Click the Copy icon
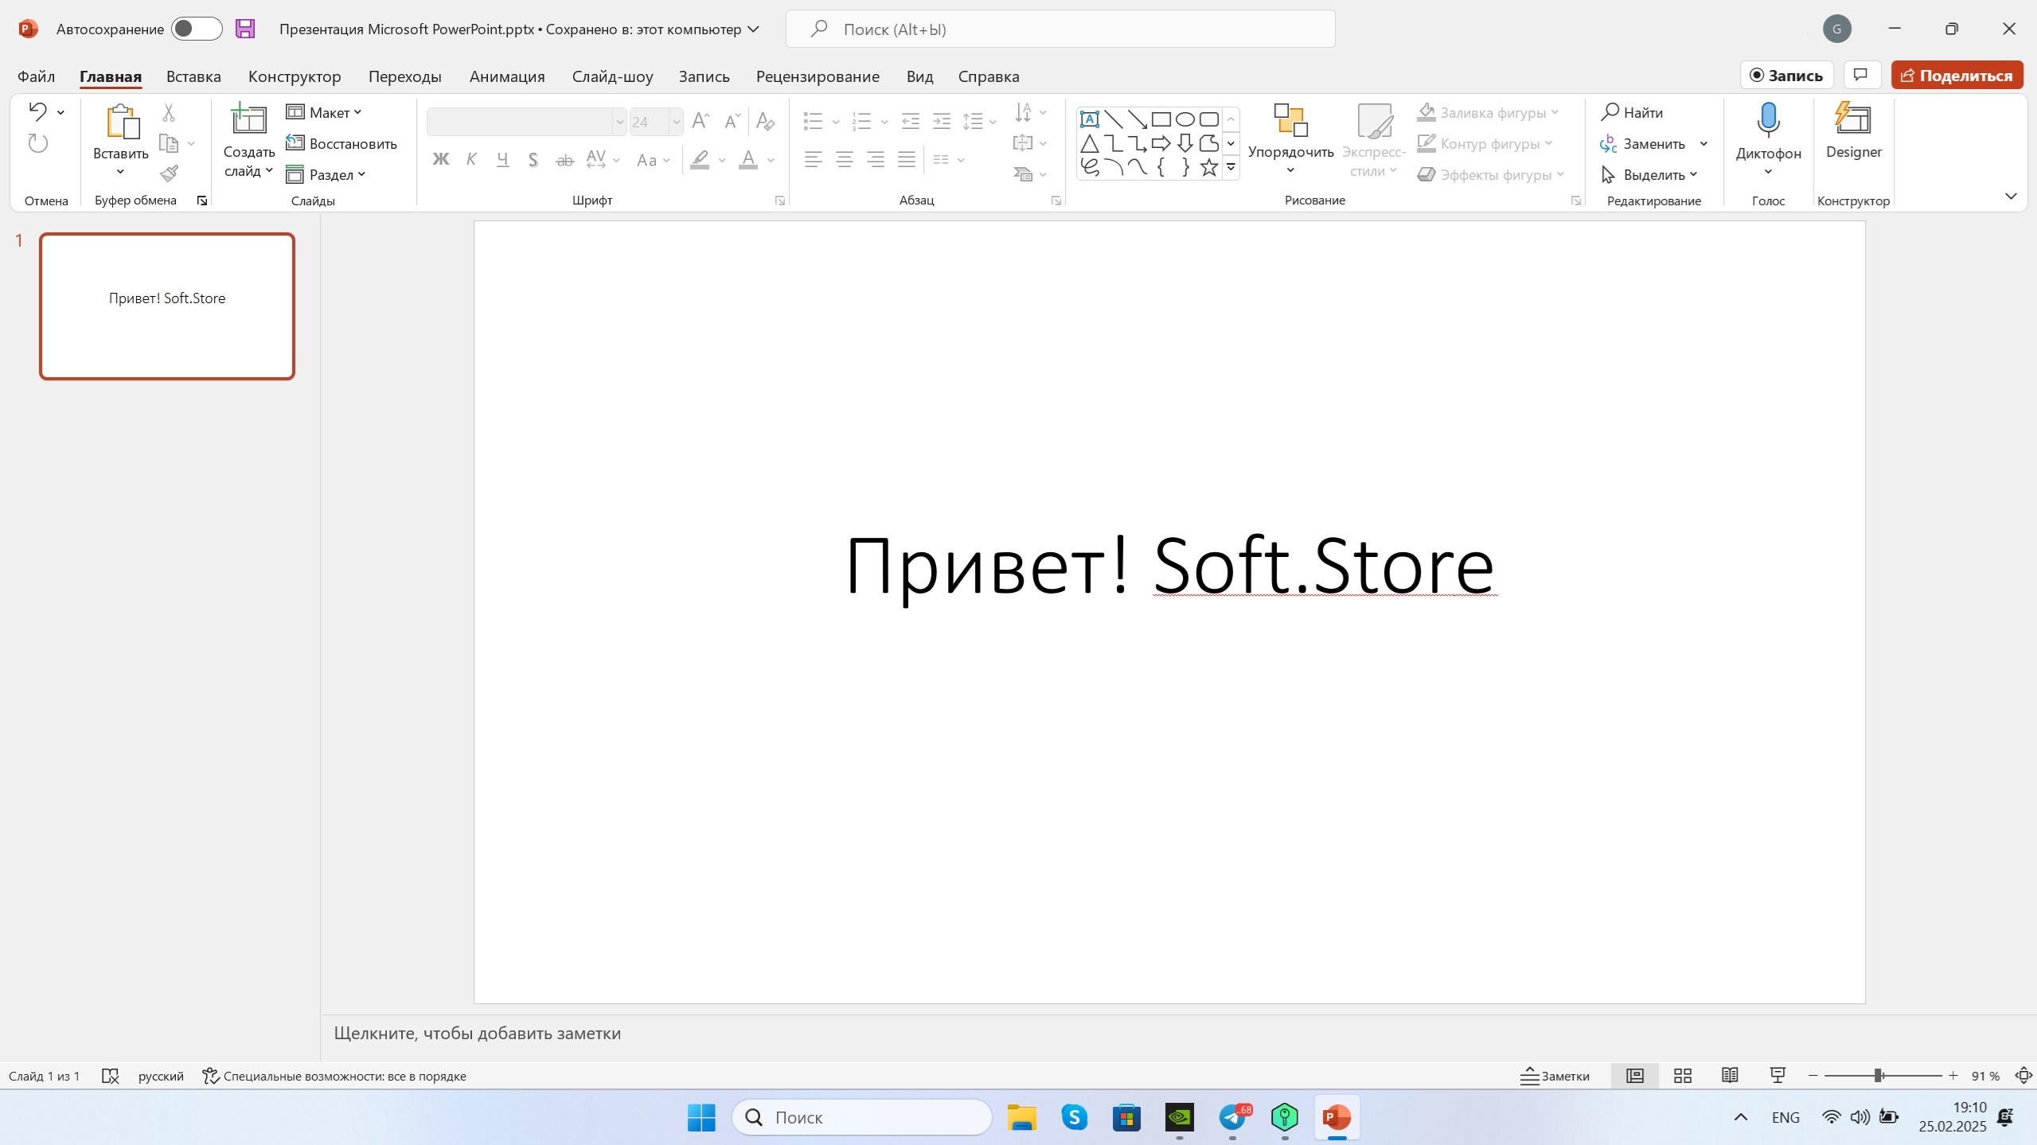The width and height of the screenshot is (2037, 1145). tap(169, 143)
